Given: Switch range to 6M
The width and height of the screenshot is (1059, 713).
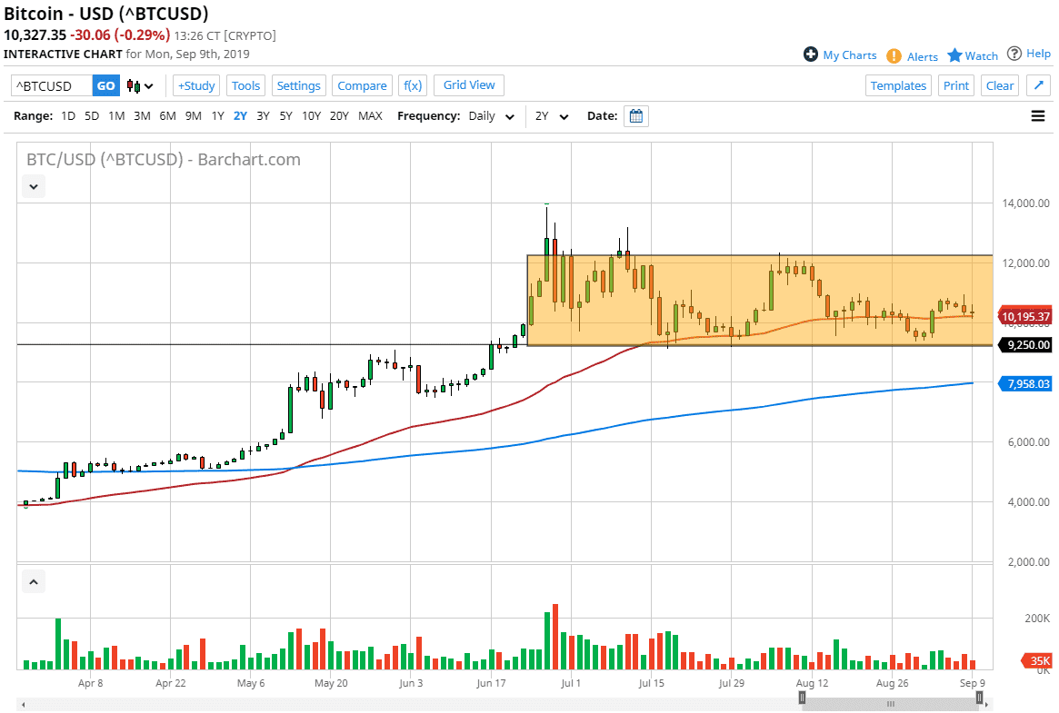Looking at the screenshot, I should tap(167, 116).
